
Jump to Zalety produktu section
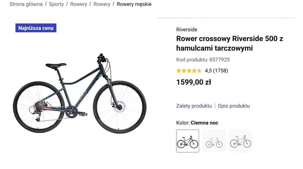194,106
